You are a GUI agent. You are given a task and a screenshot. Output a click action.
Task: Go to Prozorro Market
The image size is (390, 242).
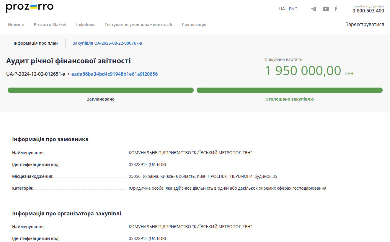click(50, 25)
